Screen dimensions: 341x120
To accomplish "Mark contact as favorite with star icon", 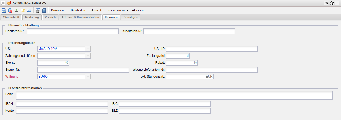I will click(x=332, y=3).
